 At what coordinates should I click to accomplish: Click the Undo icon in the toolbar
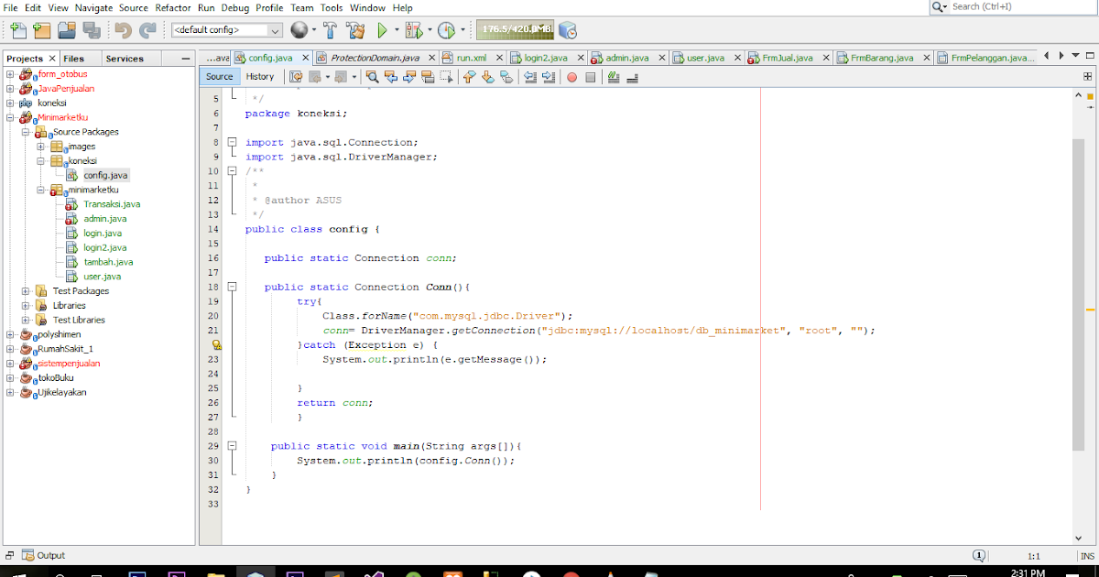(x=122, y=28)
